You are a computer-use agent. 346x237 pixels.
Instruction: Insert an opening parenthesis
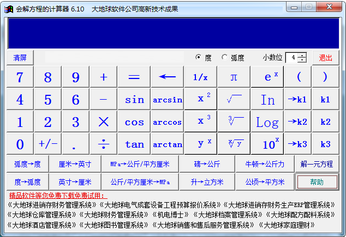(298, 77)
